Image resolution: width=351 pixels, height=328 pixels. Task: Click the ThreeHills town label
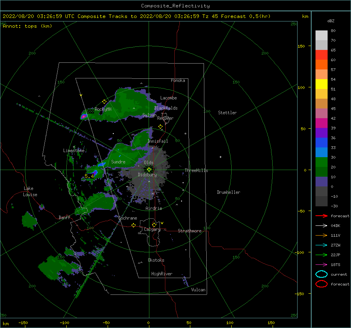coord(196,170)
